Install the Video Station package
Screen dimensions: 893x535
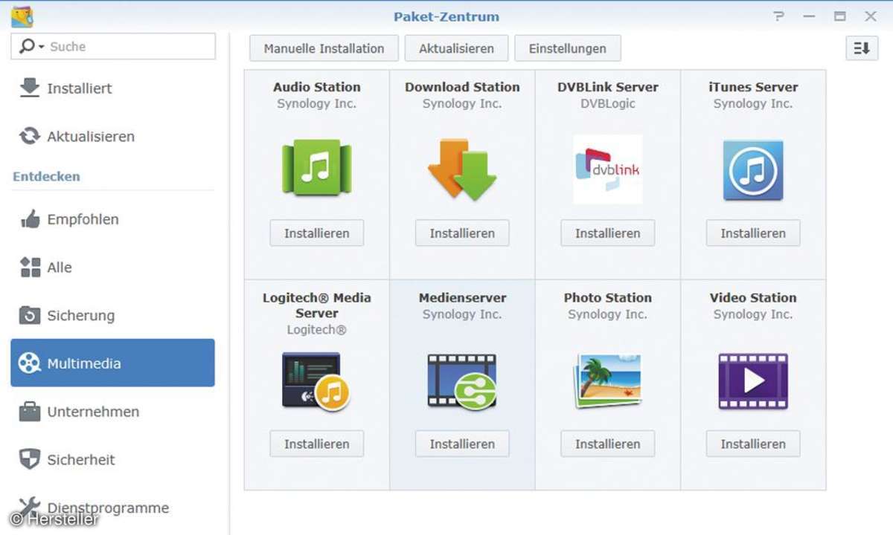tap(753, 444)
